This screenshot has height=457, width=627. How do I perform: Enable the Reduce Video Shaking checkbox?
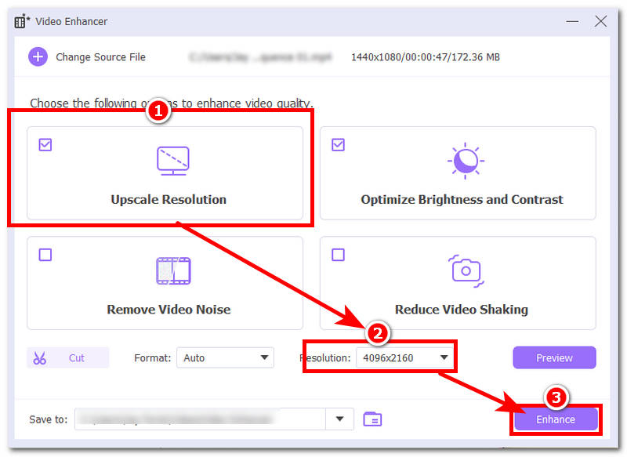coord(338,255)
